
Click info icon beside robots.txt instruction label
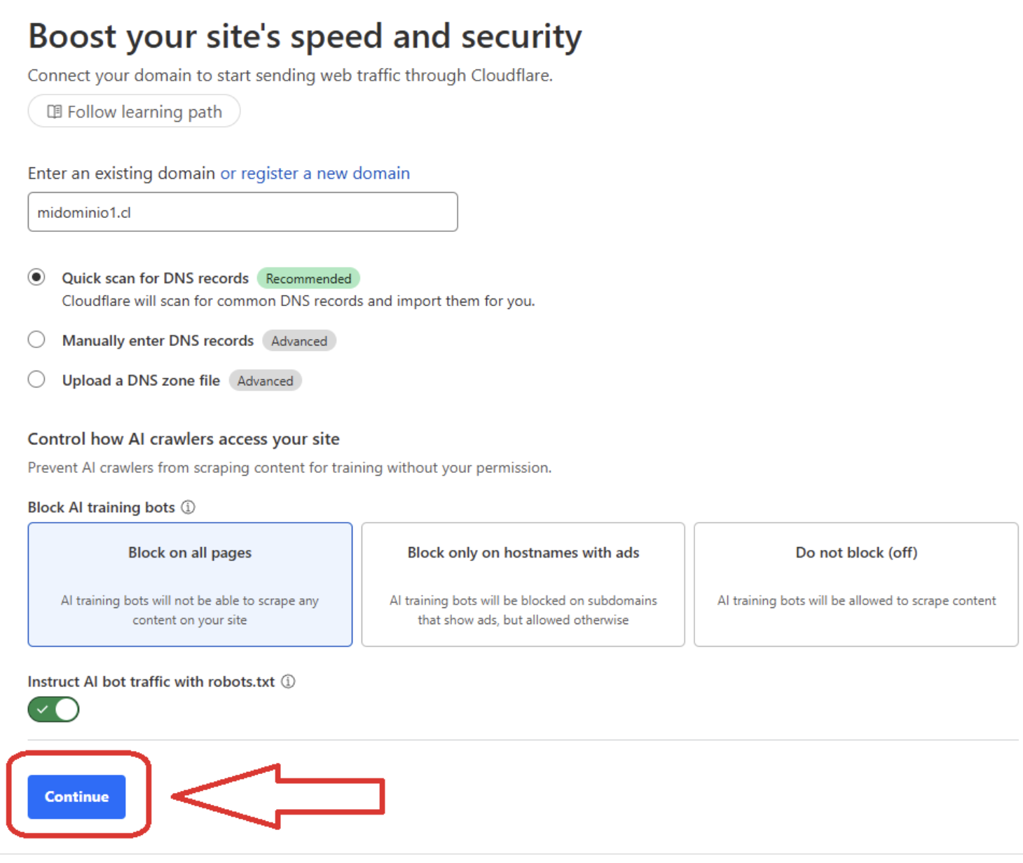[289, 682]
